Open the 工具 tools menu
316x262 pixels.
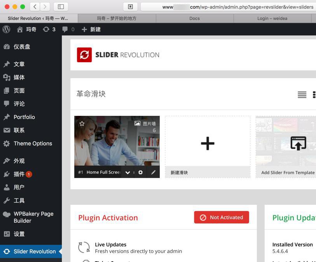pos(31,201)
